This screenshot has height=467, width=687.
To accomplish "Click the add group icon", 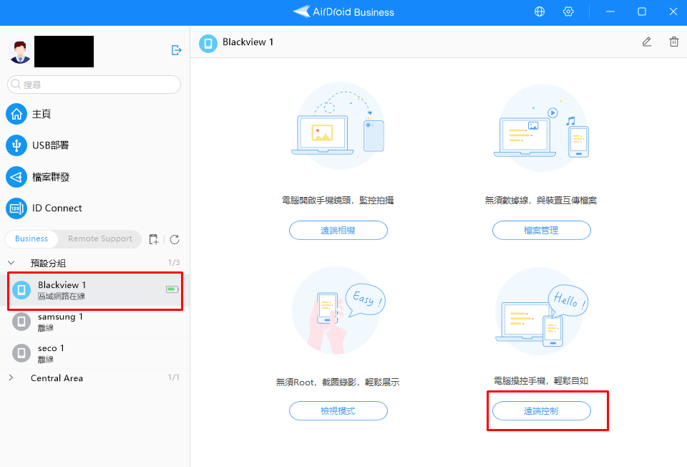I will click(154, 239).
